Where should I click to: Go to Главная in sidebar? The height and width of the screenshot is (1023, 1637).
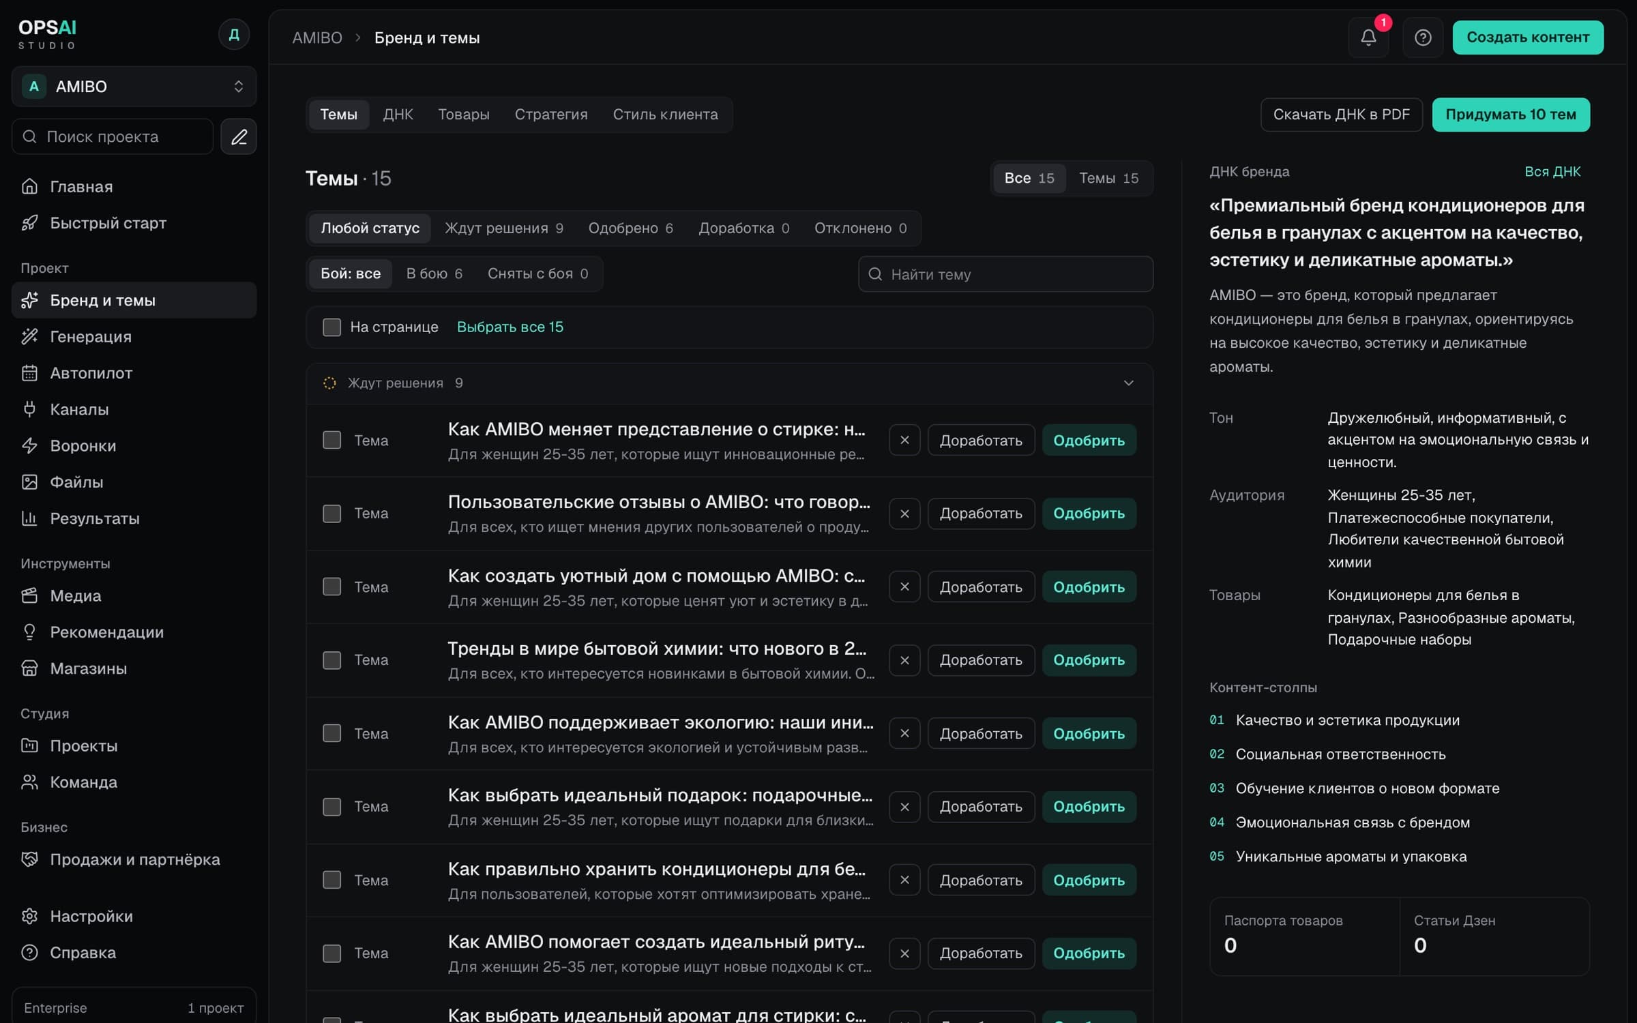click(x=134, y=186)
